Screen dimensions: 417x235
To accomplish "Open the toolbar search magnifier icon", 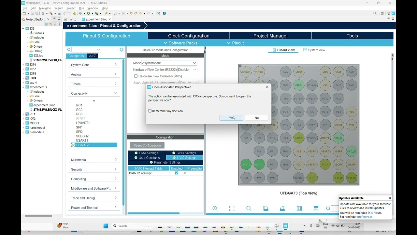I will click(x=375, y=13).
